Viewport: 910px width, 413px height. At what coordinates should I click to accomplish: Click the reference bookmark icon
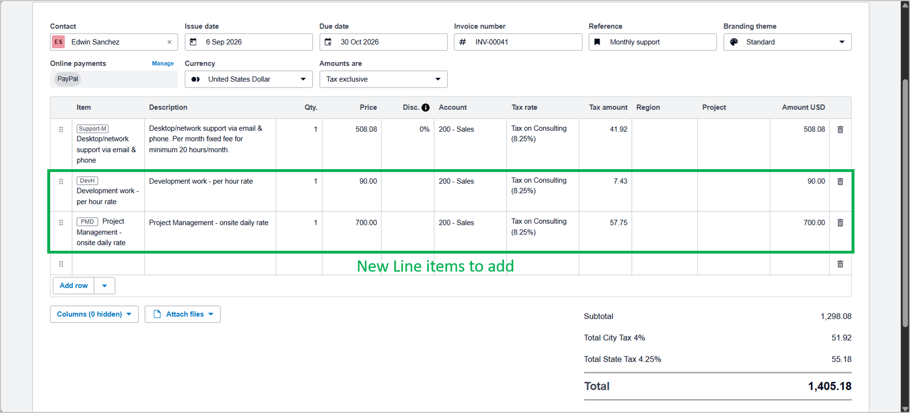click(597, 42)
